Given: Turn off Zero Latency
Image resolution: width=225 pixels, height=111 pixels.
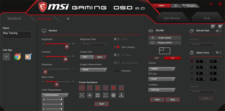Looking at the screenshot, I should (116, 47).
